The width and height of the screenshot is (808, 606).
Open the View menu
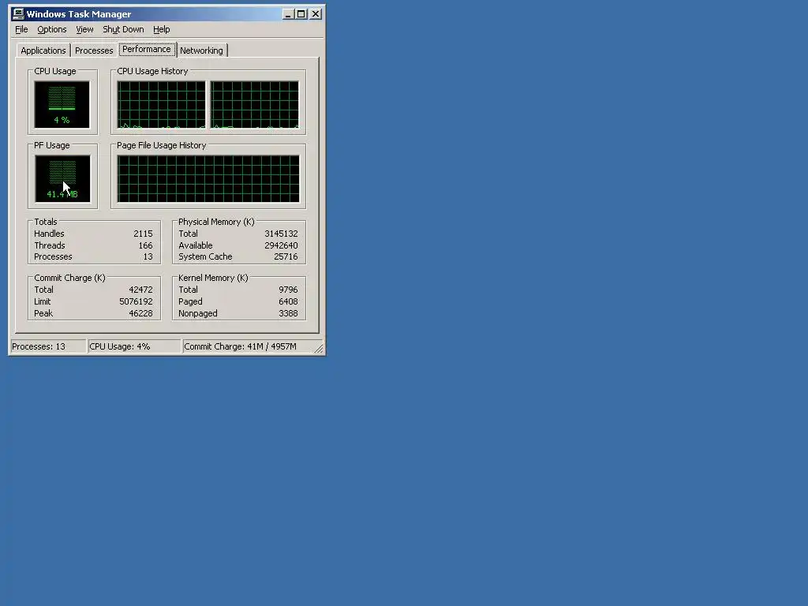pos(84,29)
